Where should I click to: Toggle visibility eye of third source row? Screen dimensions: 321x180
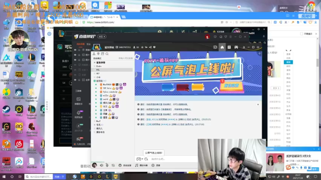[75, 60]
